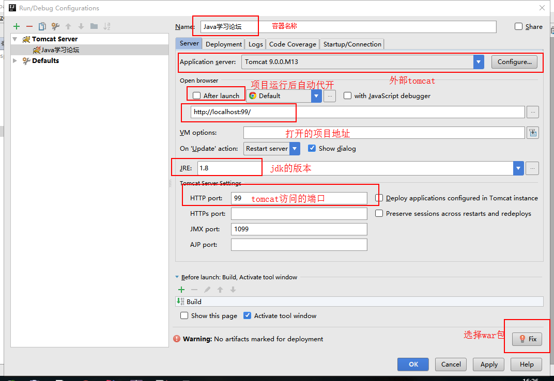Click the Configure... button
Screen dimensions: 554x381
(x=514, y=62)
